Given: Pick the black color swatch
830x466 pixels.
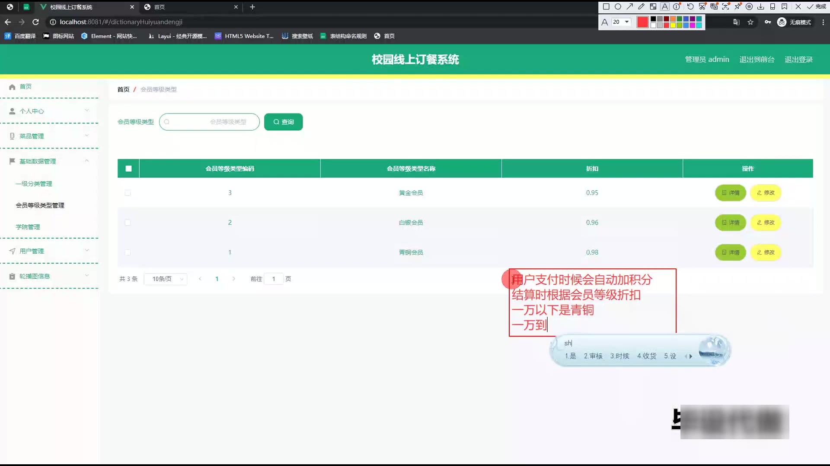Looking at the screenshot, I should tap(653, 19).
